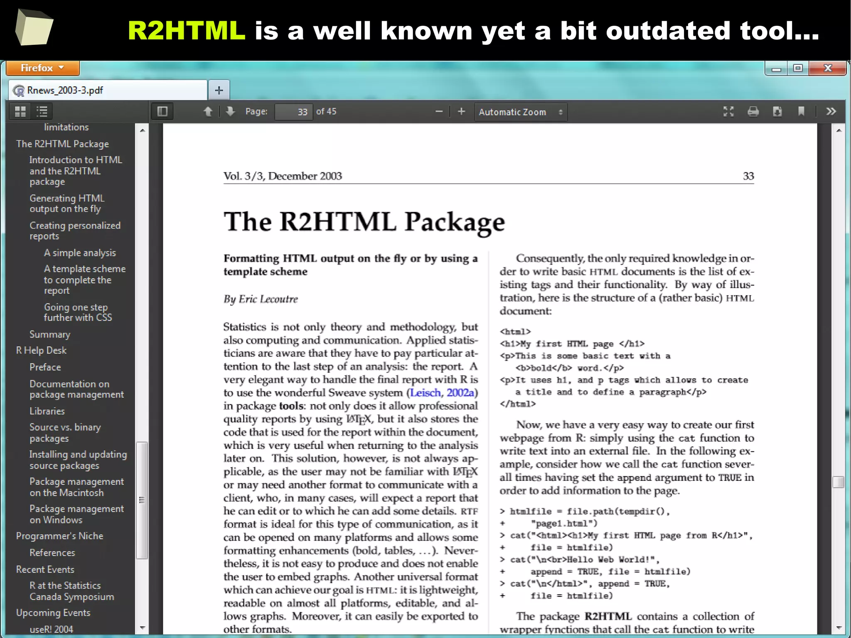Jump to 'Creating personalized reports' section

pyautogui.click(x=75, y=231)
